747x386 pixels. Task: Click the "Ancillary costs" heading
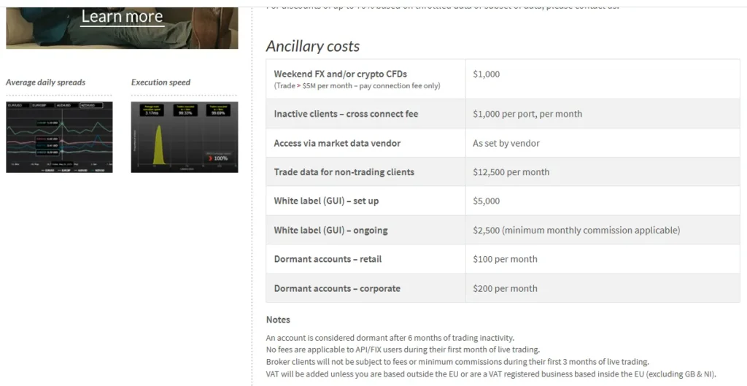coord(312,46)
